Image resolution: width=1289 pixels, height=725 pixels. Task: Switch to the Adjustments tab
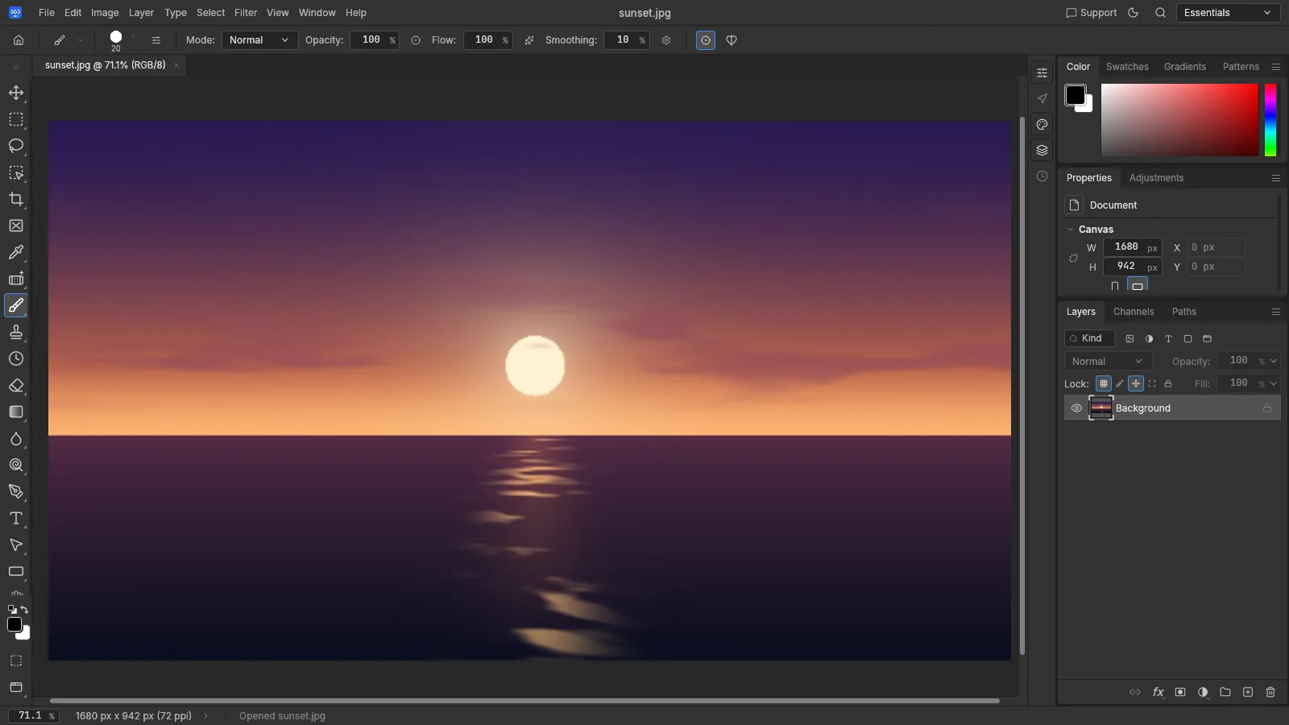tap(1156, 178)
